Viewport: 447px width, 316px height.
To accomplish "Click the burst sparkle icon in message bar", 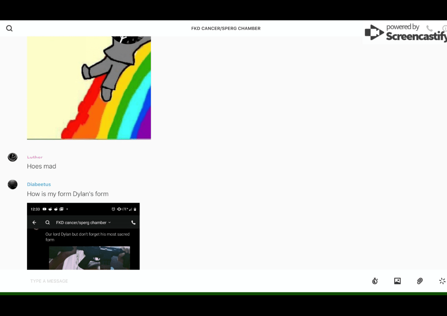I will tap(442, 281).
